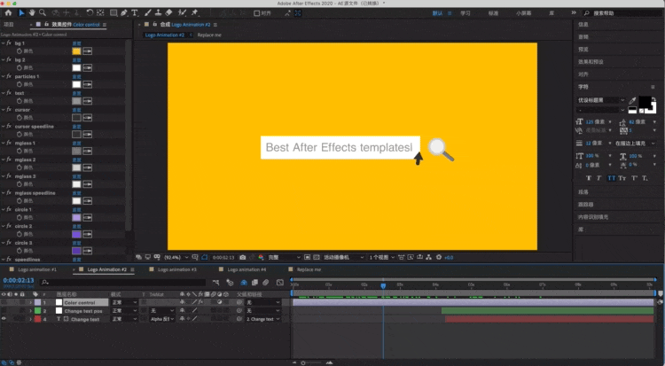The height and width of the screenshot is (366, 665).
Task: Toggle visibility for Color control layer
Action: 4,302
